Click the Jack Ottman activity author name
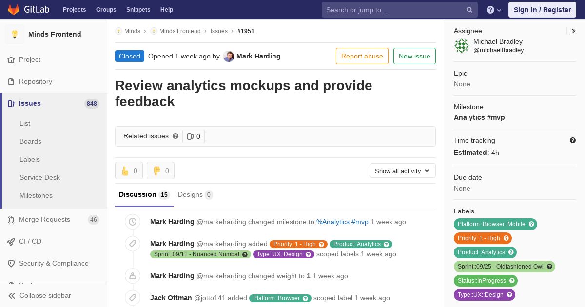This screenshot has height=307, width=585. click(171, 298)
